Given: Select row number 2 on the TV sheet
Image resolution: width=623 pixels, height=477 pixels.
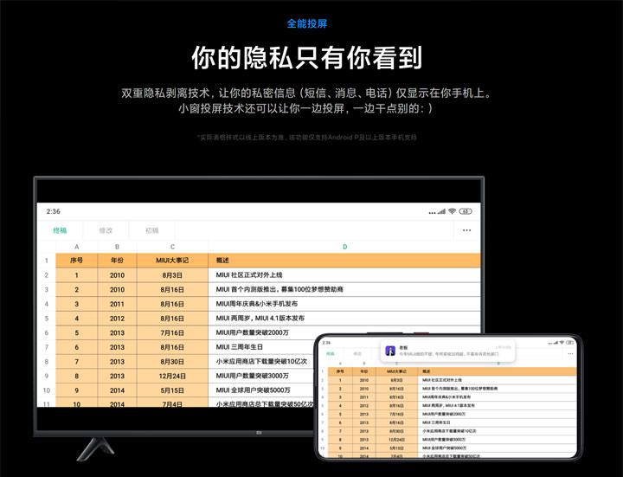Looking at the screenshot, I should pyautogui.click(x=47, y=275).
